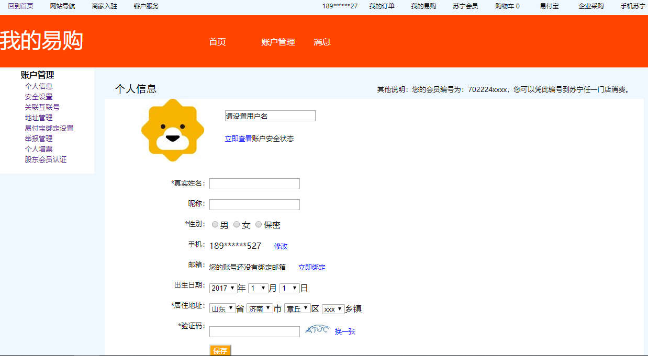Click 回到首页 in top bar
648x356 pixels.
click(x=20, y=6)
